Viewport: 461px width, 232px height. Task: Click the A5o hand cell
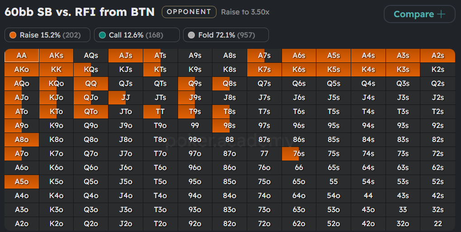(x=22, y=182)
